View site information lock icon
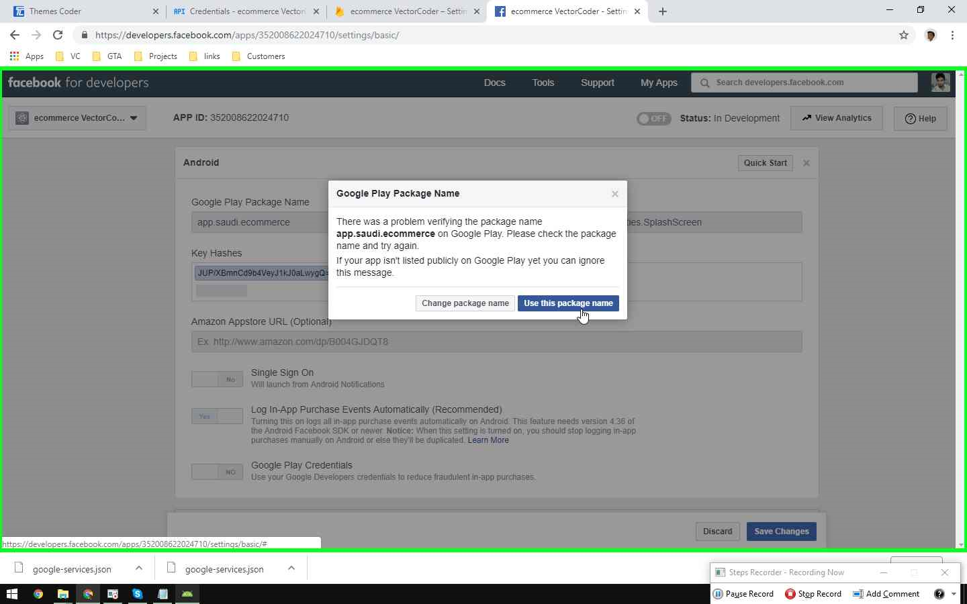 point(84,35)
